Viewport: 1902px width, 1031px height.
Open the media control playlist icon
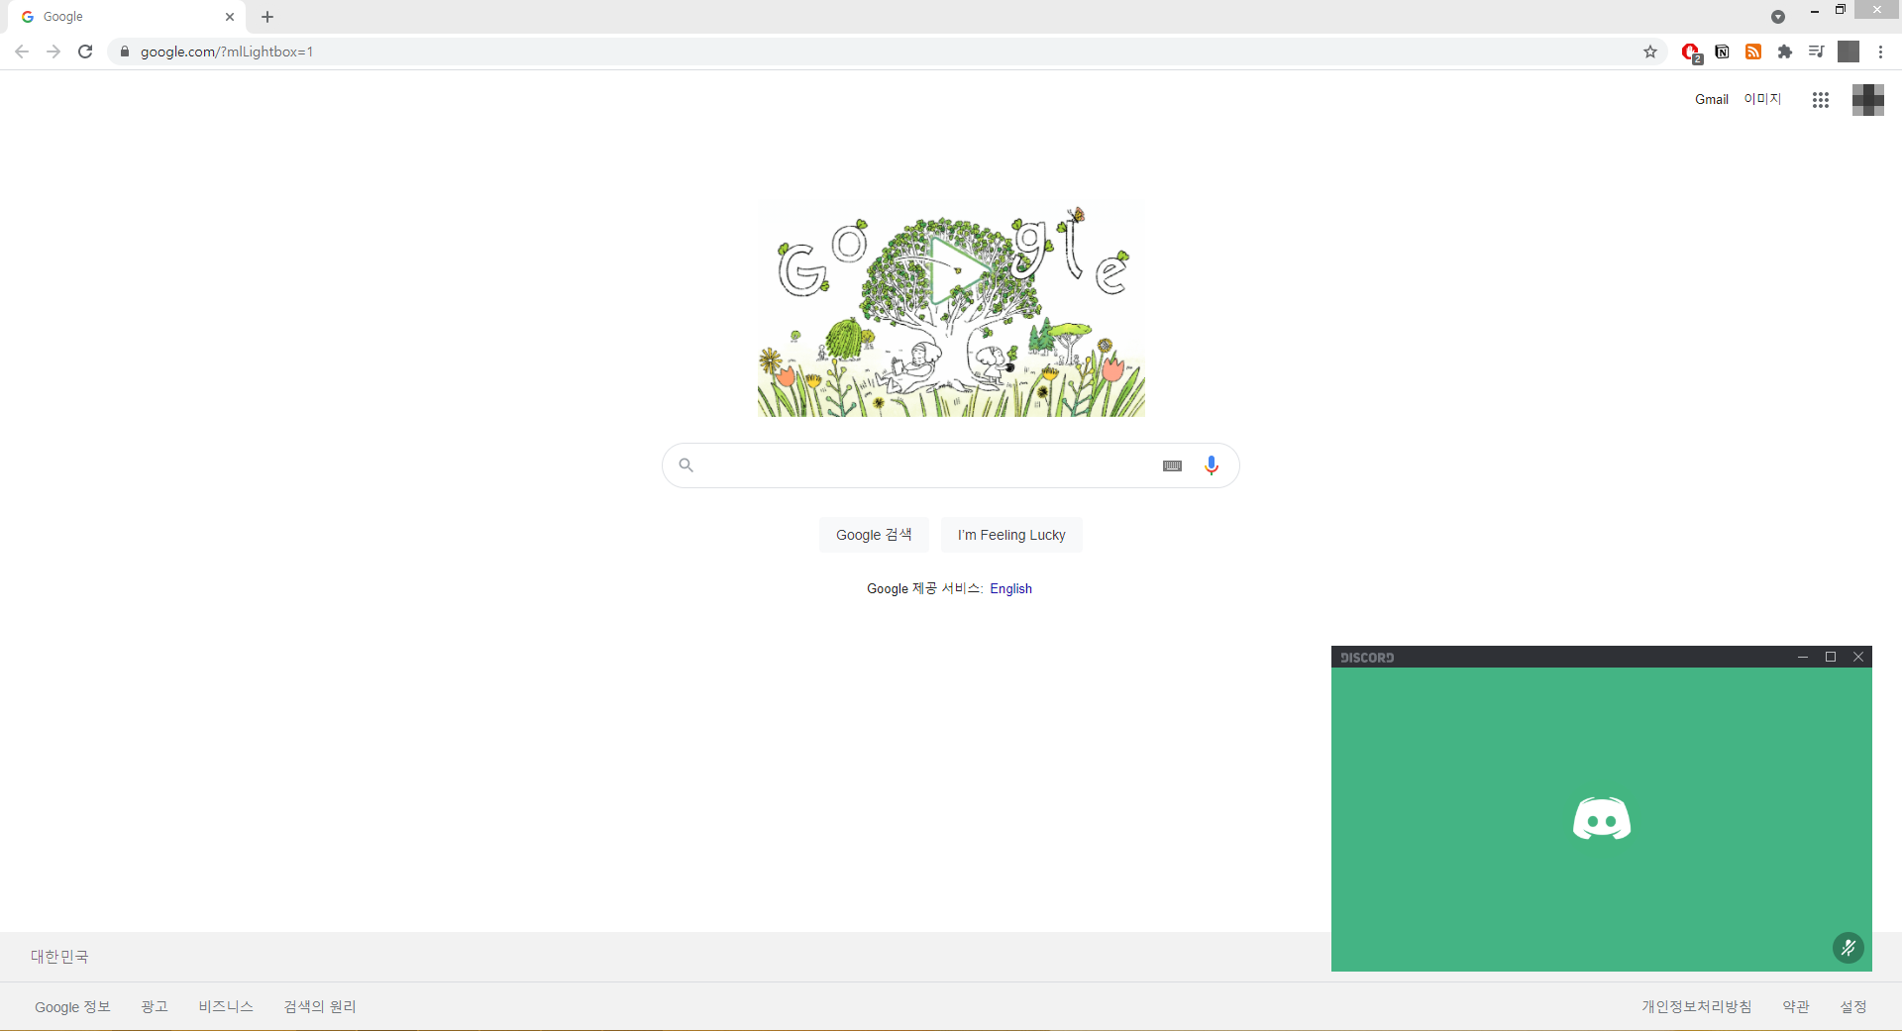(1816, 52)
